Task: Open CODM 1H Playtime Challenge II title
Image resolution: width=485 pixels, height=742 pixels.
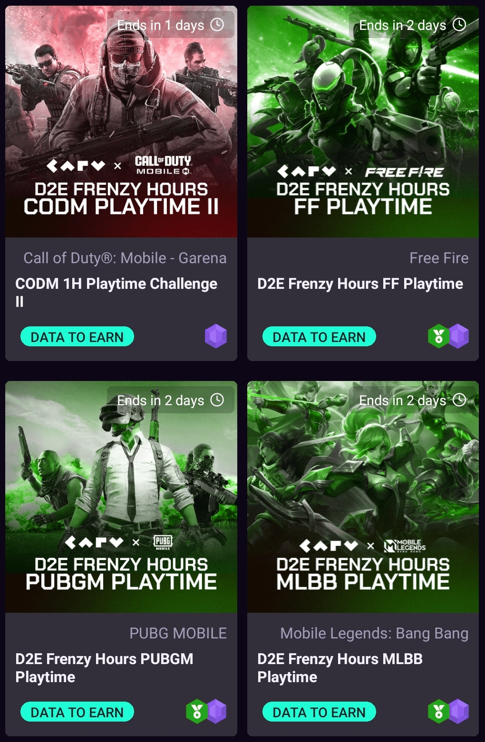Action: point(116,292)
